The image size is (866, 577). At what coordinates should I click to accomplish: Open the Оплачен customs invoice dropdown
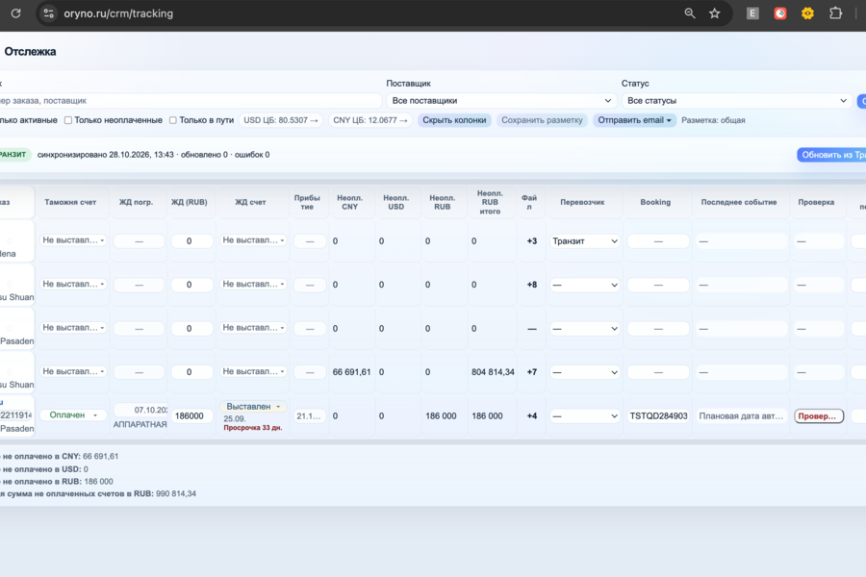73,414
